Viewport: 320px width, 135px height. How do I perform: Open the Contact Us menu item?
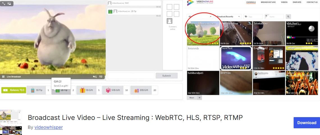pyautogui.click(x=312, y=2)
